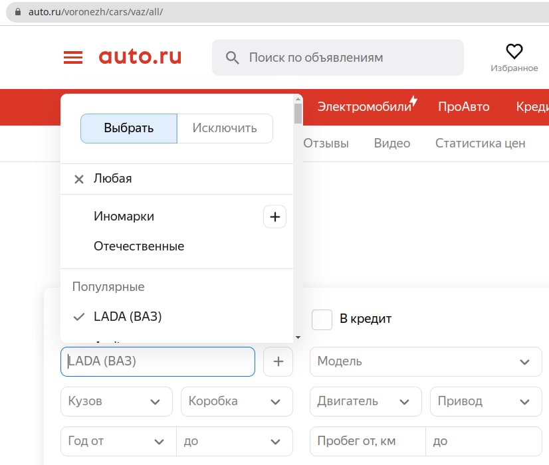The image size is (549, 465).
Task: Select Любая in the brand list
Action: click(177, 179)
